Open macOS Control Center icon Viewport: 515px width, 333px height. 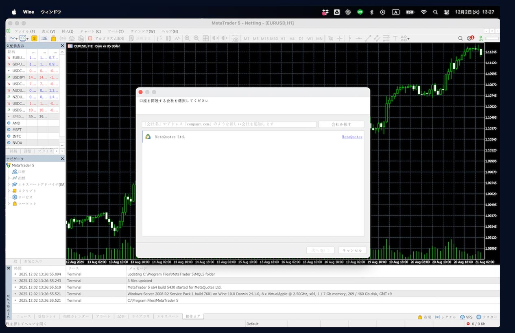447,12
